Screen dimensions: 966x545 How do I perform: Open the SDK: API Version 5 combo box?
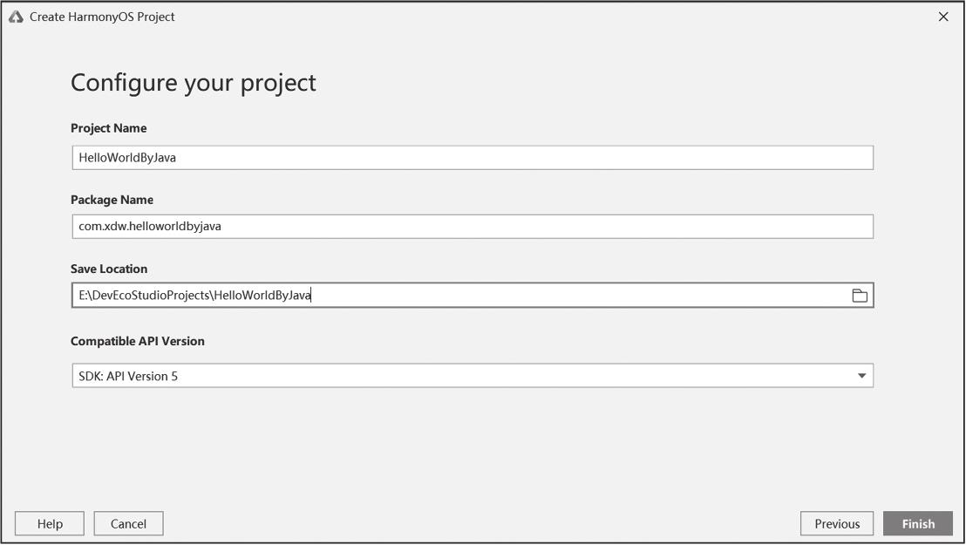pos(471,376)
